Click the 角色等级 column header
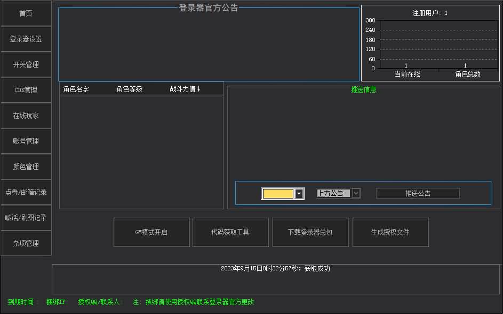 click(130, 88)
